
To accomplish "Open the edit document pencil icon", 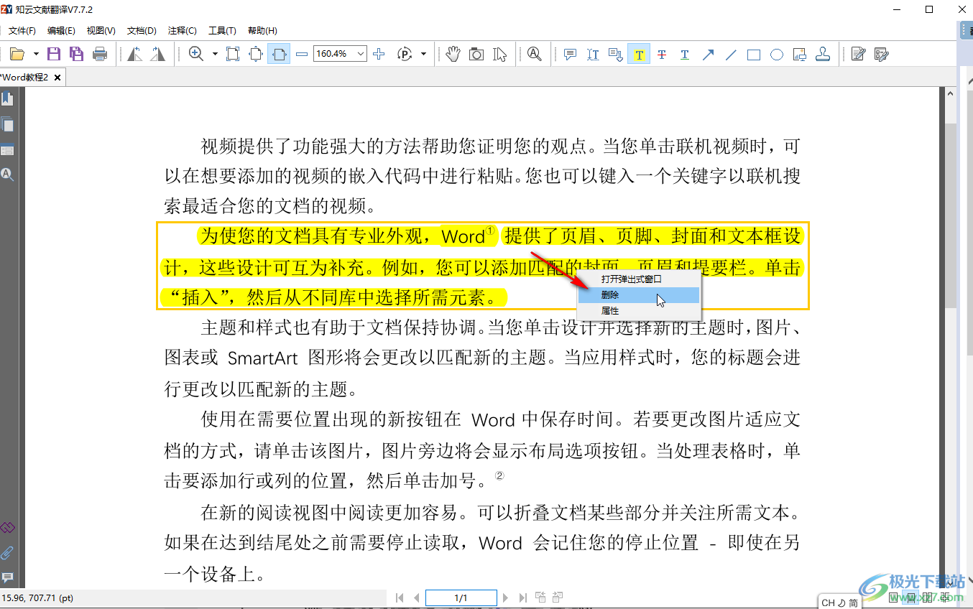I will [857, 54].
